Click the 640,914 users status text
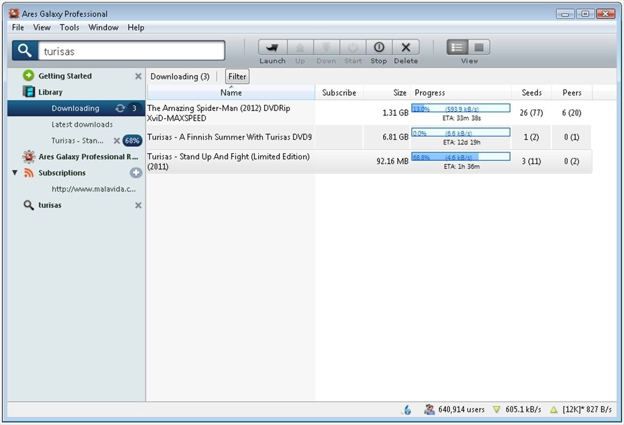 click(x=461, y=409)
